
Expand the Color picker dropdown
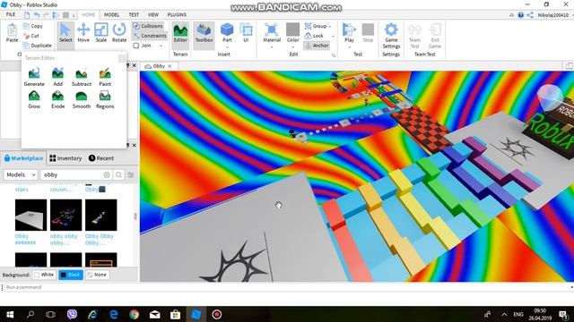pos(292,47)
